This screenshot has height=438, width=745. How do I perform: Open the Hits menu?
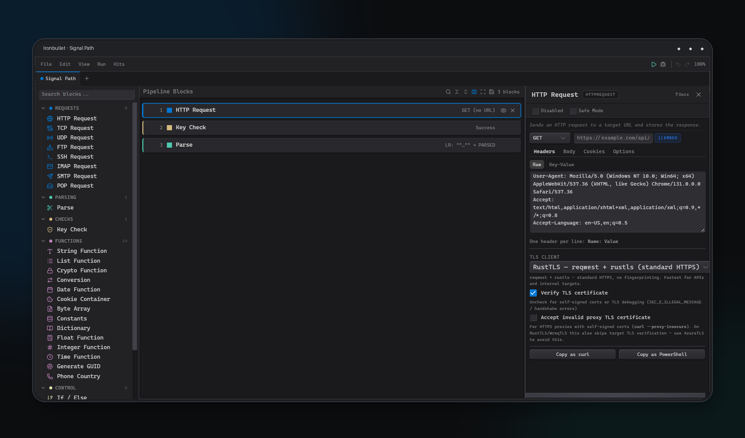[119, 64]
